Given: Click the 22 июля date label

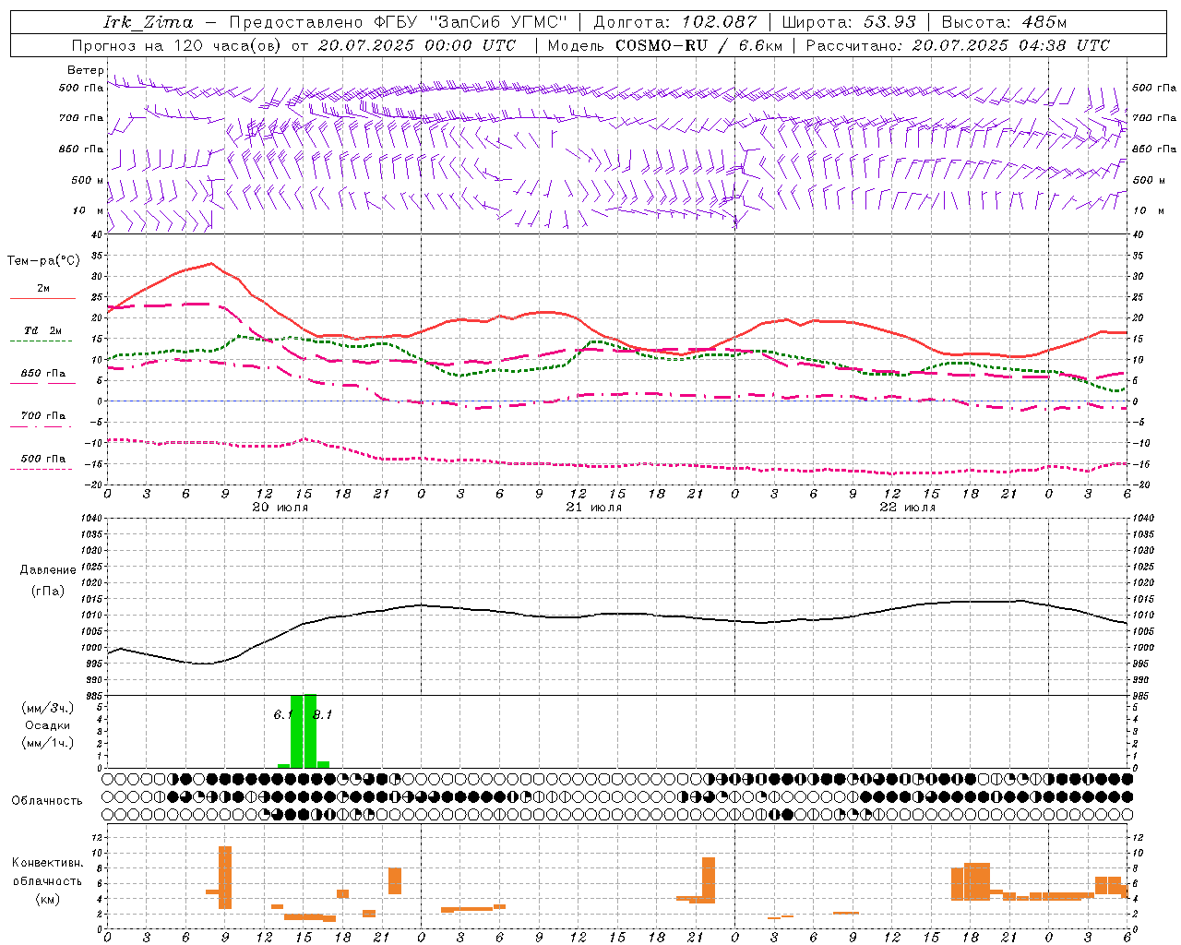Looking at the screenshot, I should [908, 508].
